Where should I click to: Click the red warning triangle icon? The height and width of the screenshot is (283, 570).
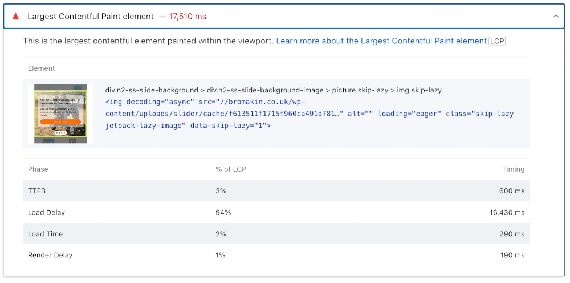(15, 17)
